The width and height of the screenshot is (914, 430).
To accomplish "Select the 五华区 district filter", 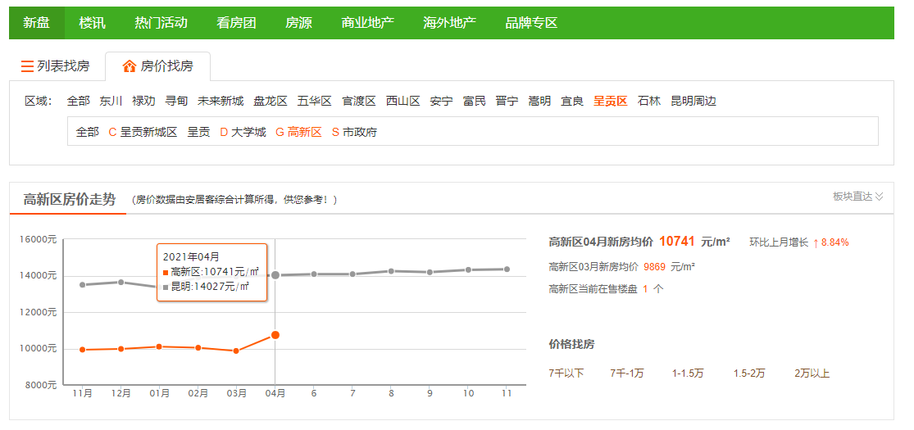I will coord(315,102).
